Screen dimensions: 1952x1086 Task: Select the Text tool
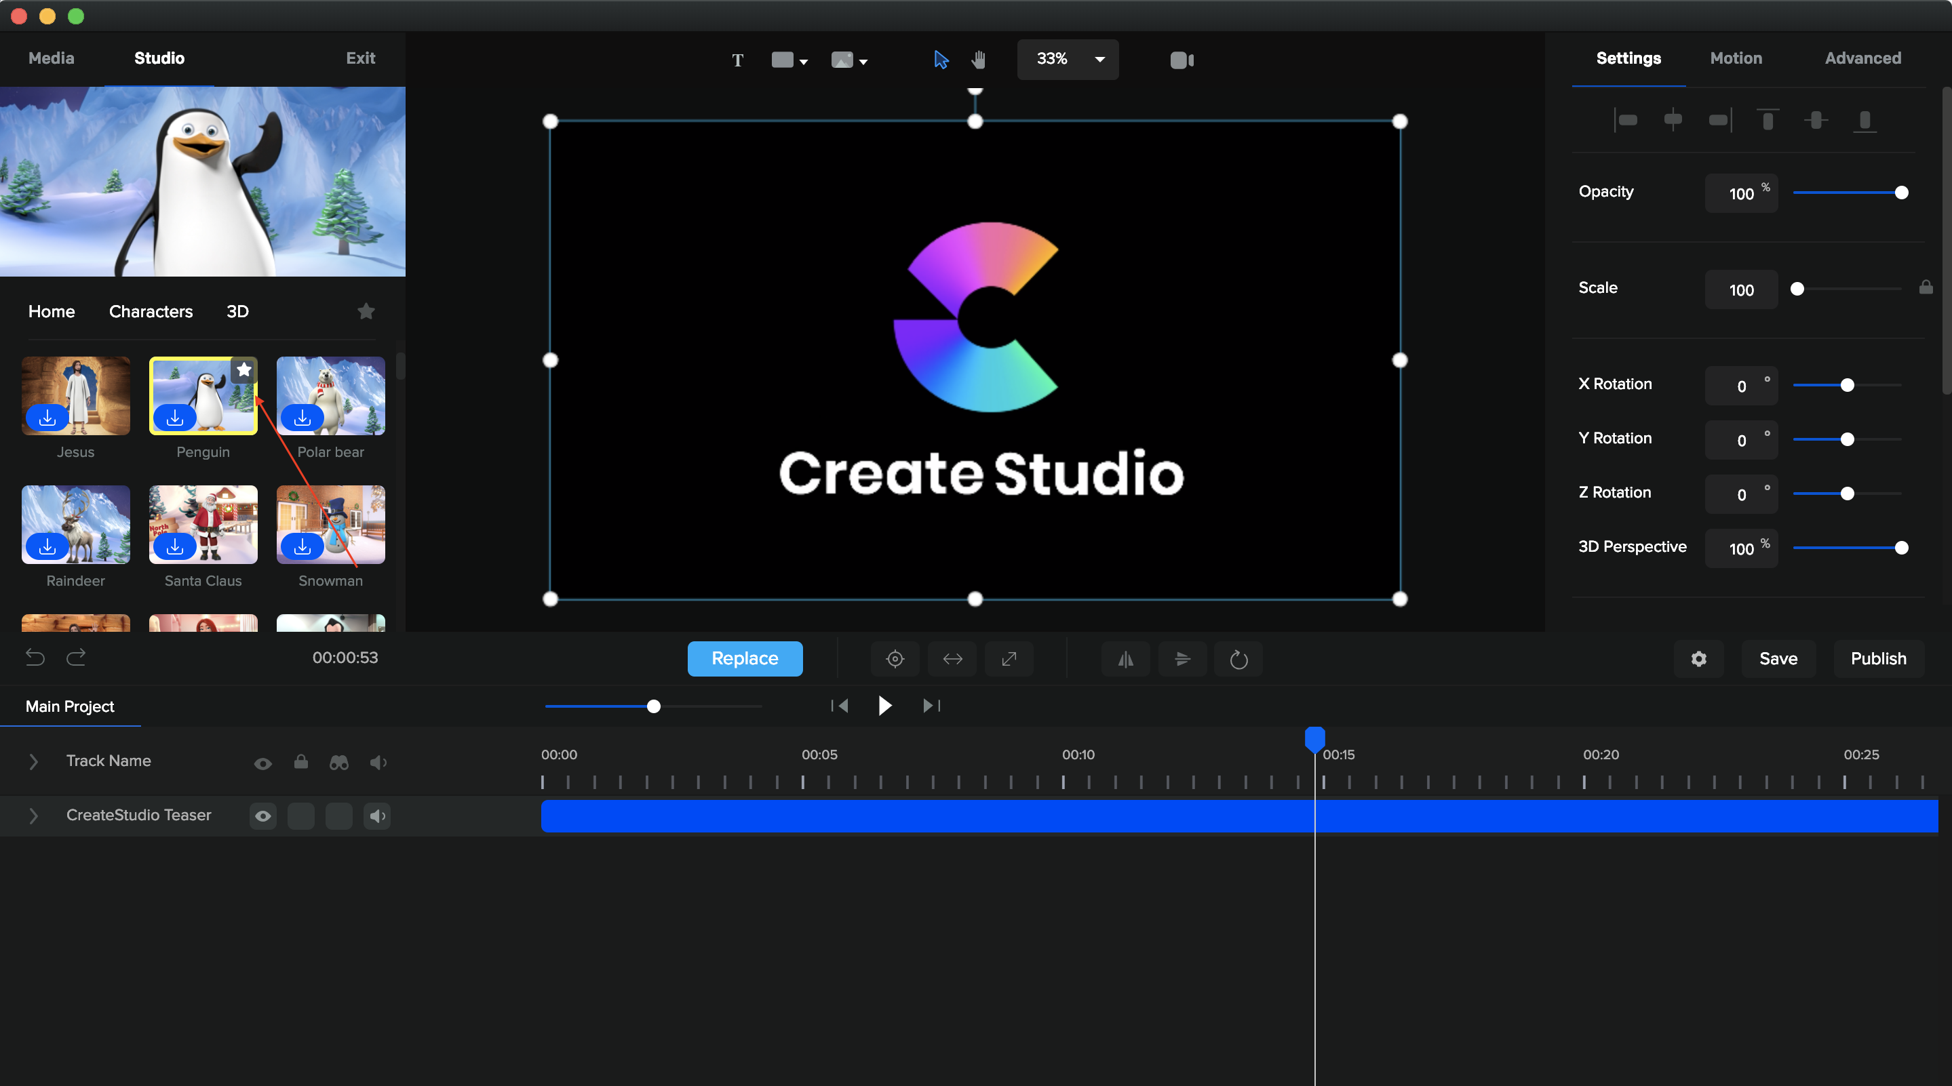tap(737, 60)
